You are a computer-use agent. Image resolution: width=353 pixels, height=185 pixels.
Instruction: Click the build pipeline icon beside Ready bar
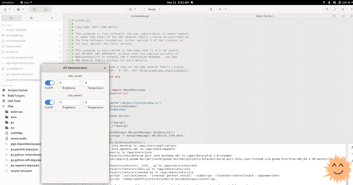[211, 9]
